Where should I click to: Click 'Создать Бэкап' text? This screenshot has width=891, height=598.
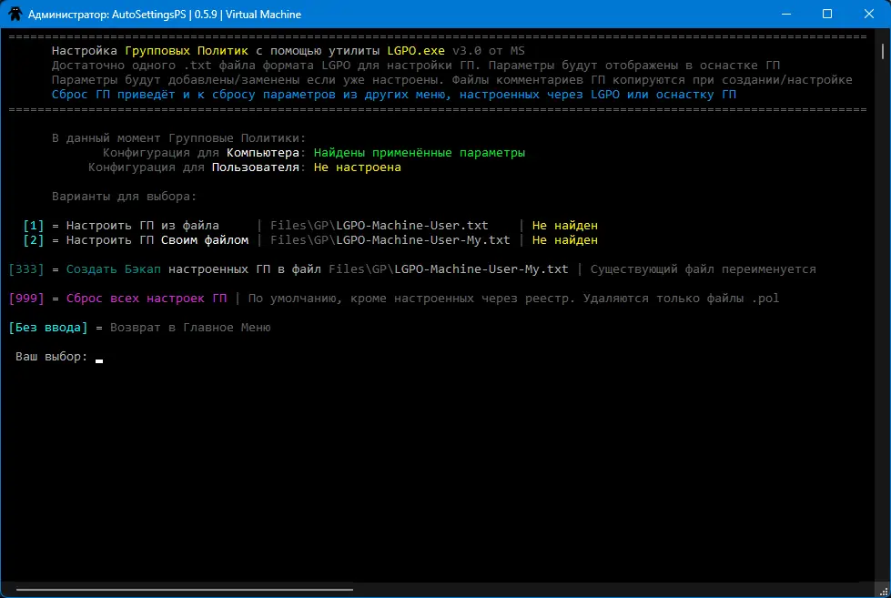pyautogui.click(x=114, y=269)
